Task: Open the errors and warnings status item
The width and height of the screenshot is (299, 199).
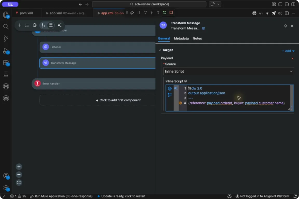Action: [18, 196]
